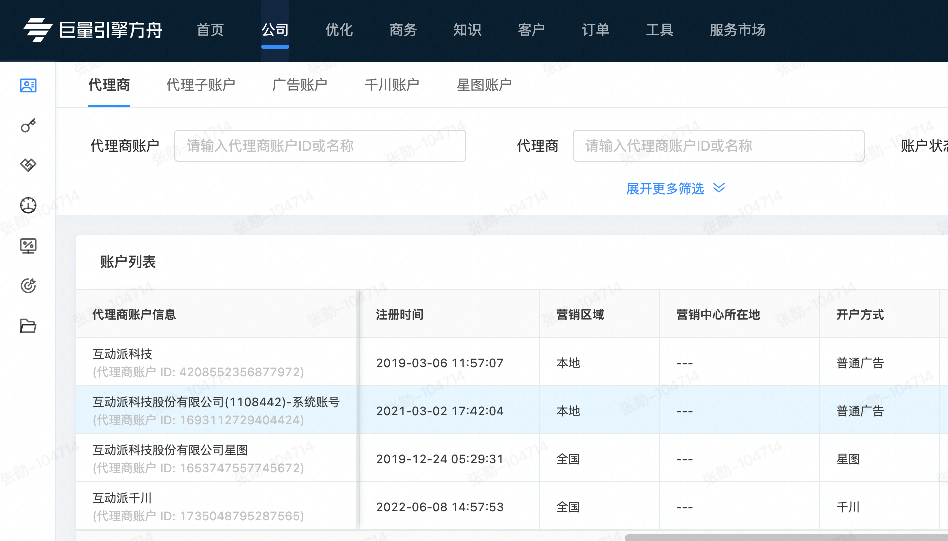
Task: Click the 互动派千川 account name
Action: tap(122, 498)
